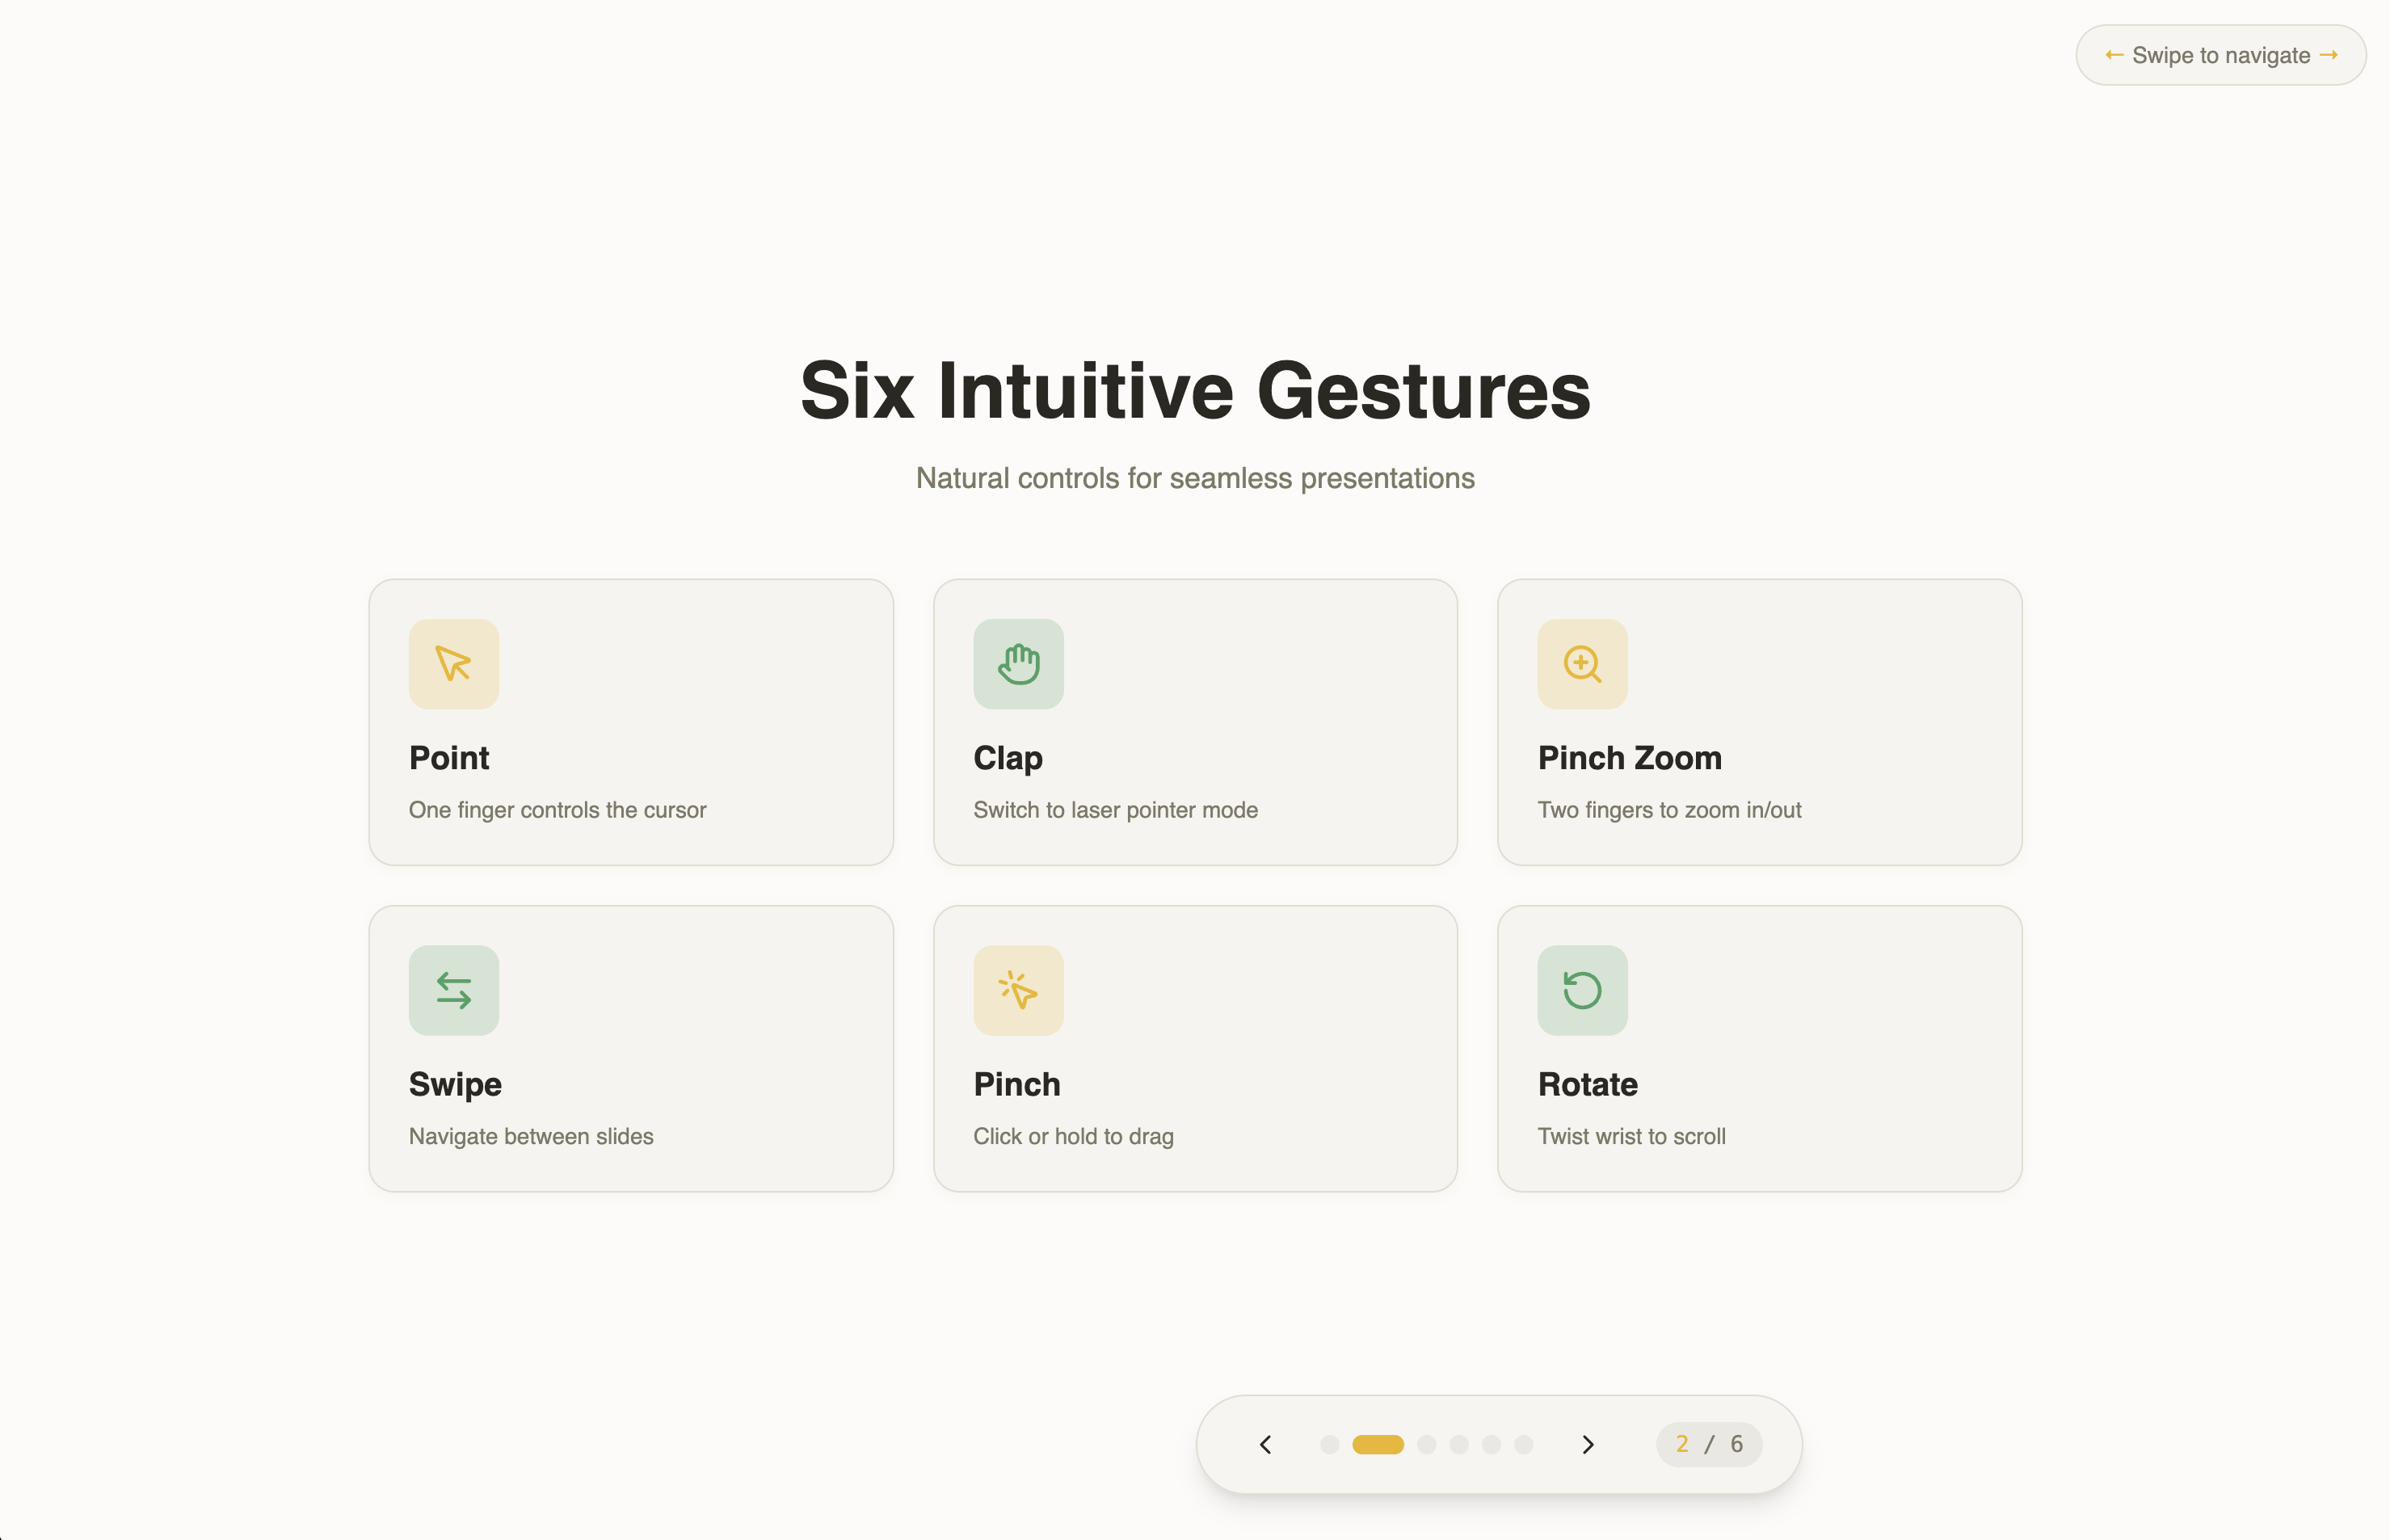Jump to fifth slide pagination dot

pos(1491,1444)
